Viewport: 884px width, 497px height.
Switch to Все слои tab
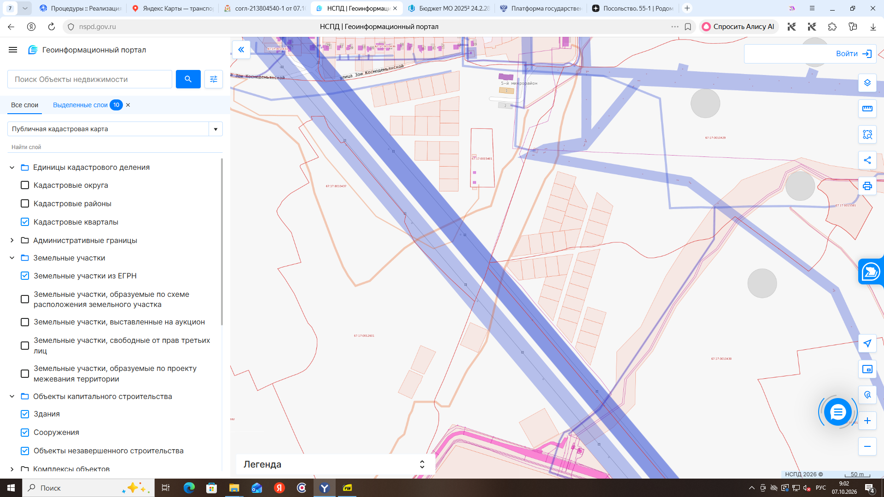click(24, 105)
